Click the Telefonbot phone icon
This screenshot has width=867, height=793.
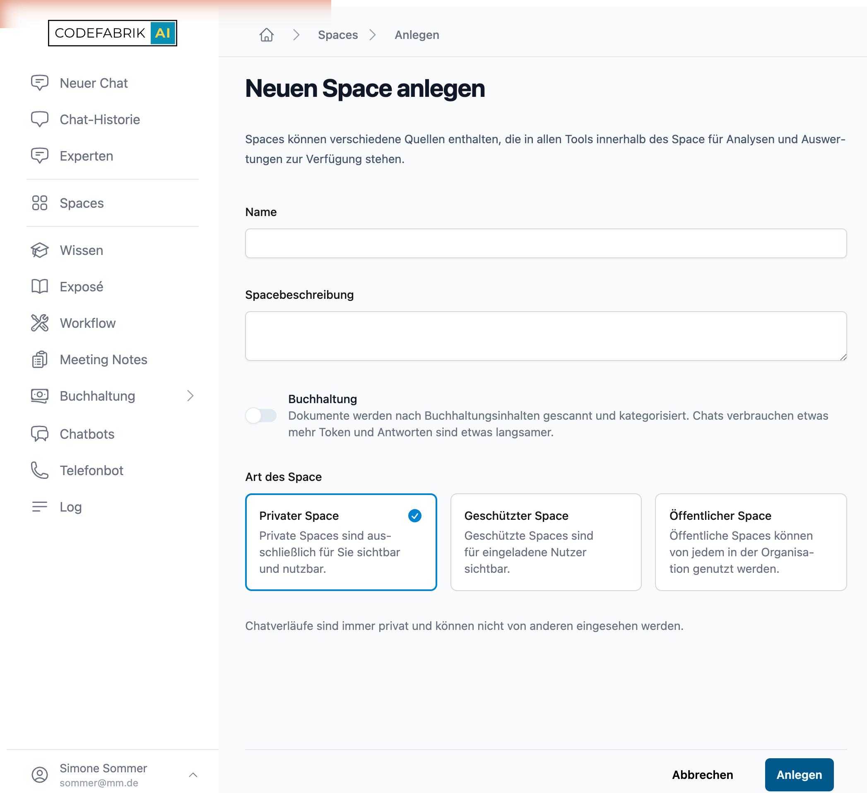point(40,470)
